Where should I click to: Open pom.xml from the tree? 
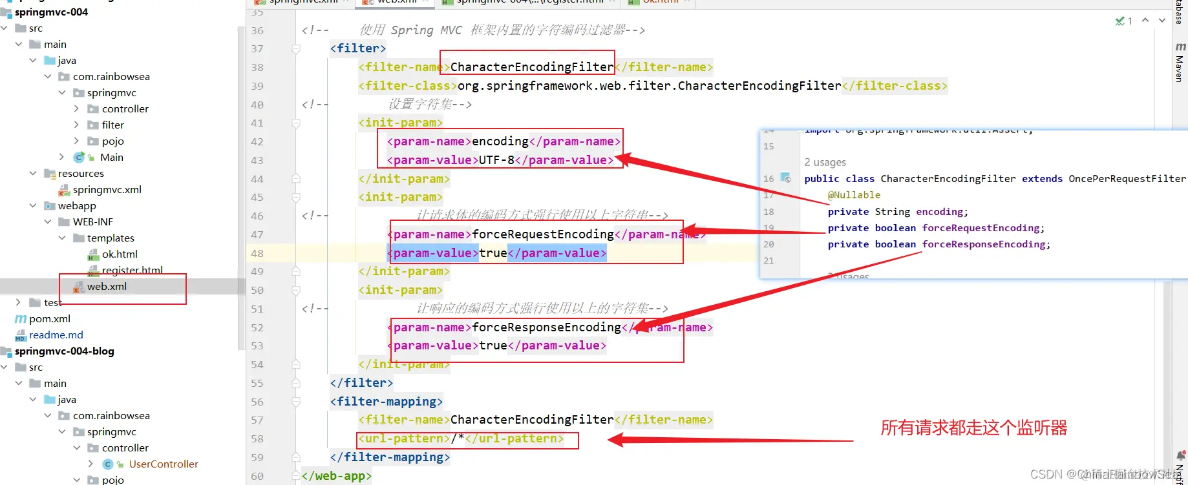click(x=50, y=318)
